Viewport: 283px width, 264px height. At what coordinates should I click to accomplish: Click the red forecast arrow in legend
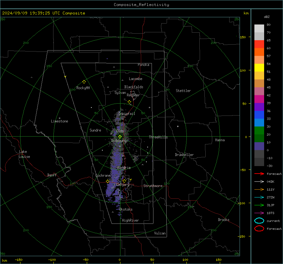[x=259, y=174]
